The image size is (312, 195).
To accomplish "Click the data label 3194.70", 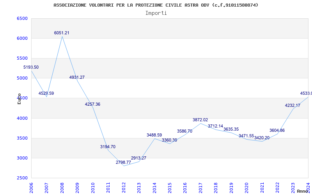I will (x=108, y=147).
